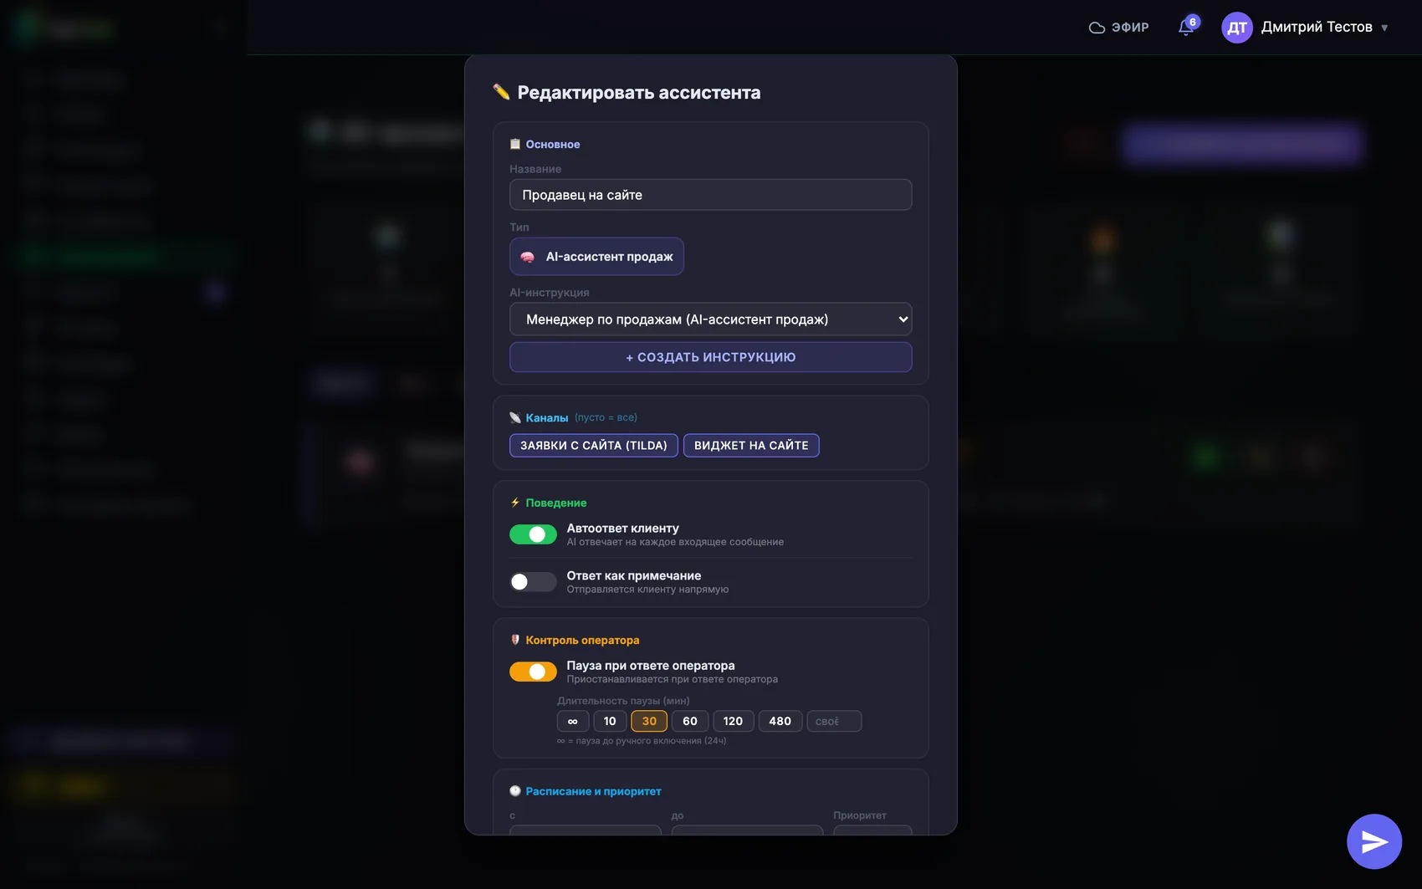Disable the Автоответ клиенту toggle
The height and width of the screenshot is (889, 1422).
533,534
